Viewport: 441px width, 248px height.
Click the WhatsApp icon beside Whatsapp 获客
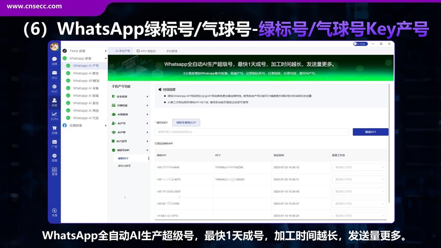65,58
